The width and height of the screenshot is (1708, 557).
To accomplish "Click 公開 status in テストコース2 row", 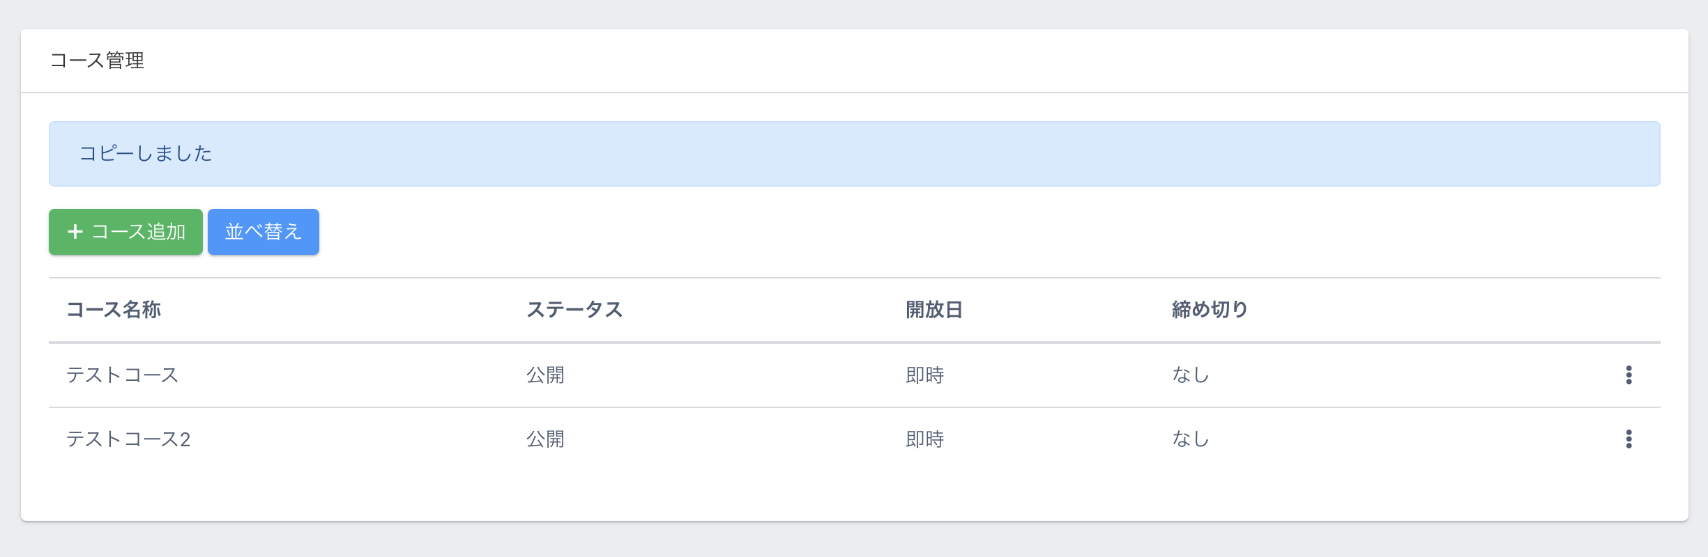I will [545, 439].
